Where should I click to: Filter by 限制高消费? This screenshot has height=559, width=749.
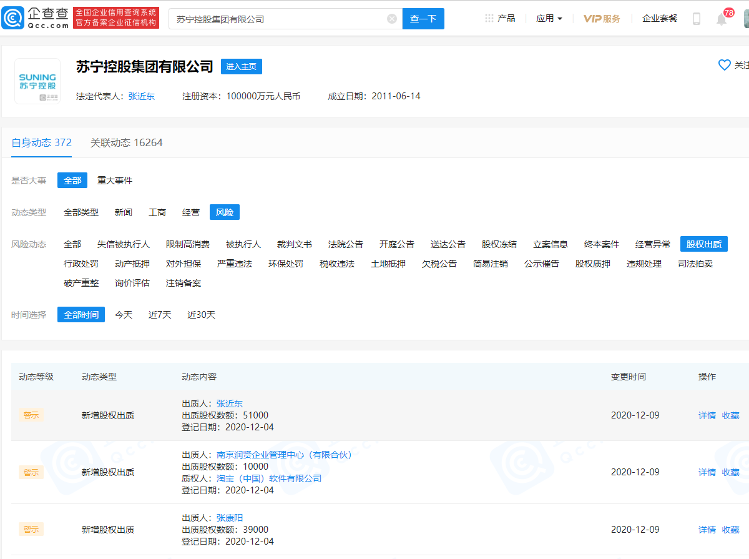click(188, 244)
